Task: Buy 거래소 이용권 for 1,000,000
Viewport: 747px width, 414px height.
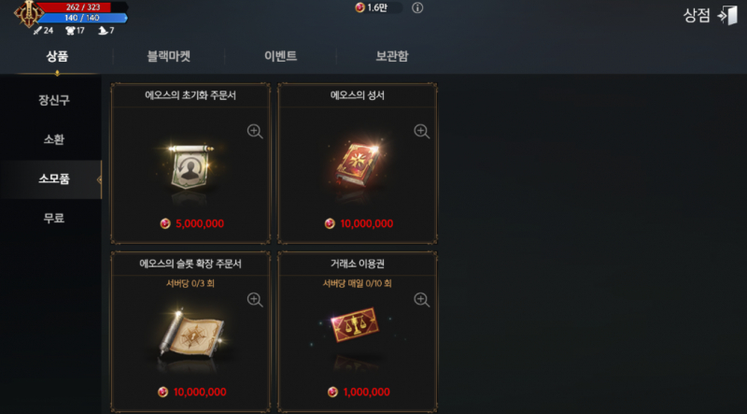Action: point(359,393)
